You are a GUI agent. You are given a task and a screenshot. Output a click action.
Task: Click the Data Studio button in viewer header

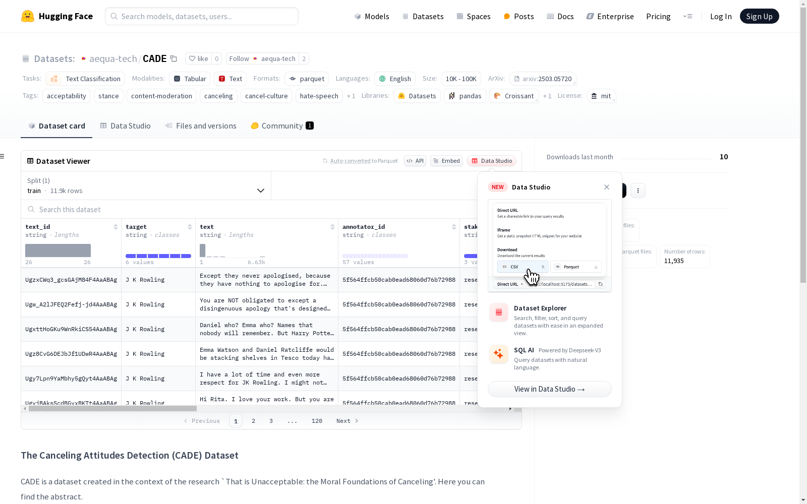click(492, 161)
